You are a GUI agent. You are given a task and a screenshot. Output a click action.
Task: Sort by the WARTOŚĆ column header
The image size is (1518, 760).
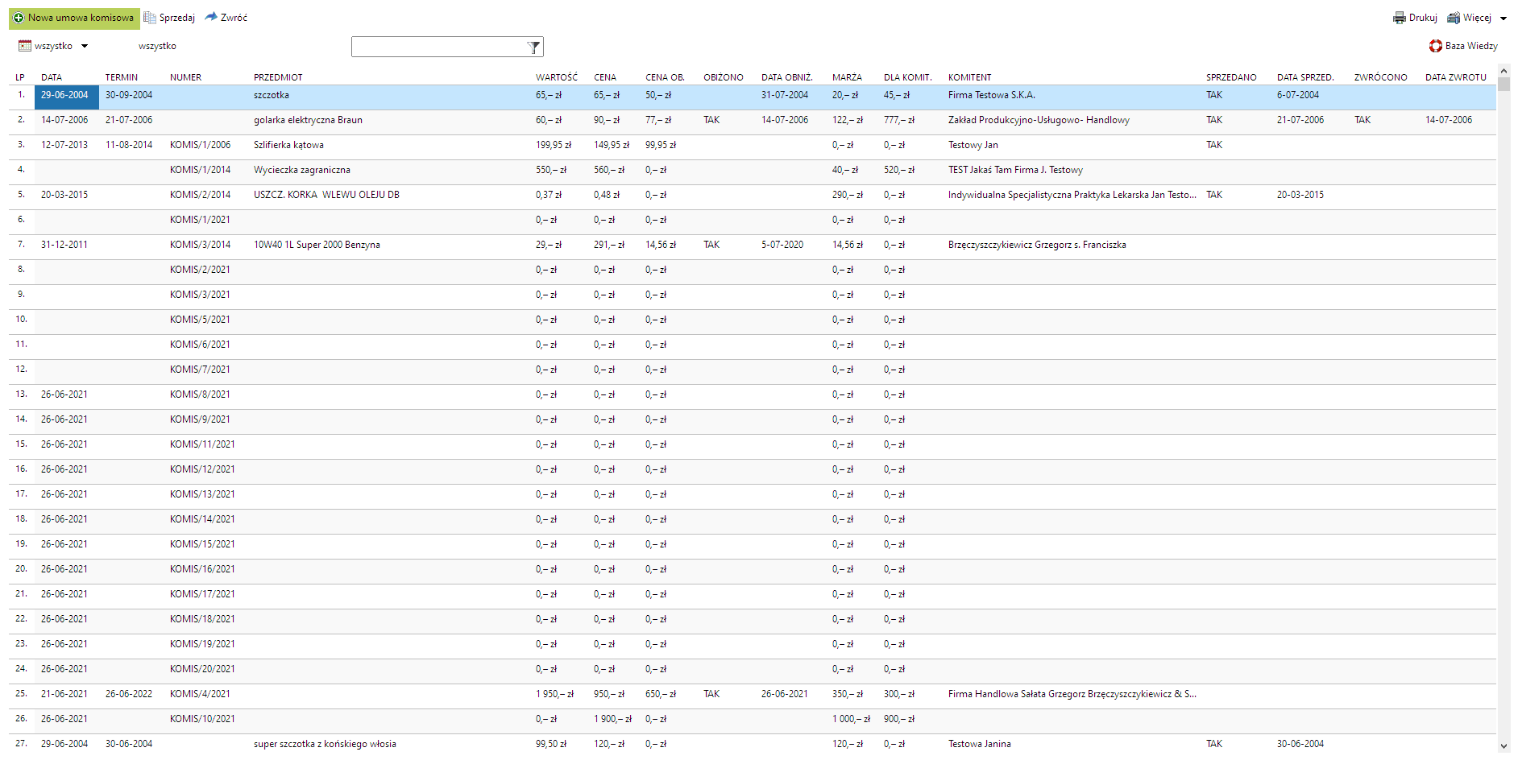pyautogui.click(x=556, y=77)
